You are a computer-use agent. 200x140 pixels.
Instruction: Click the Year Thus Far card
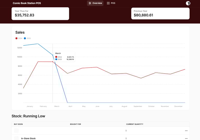pos(40,14)
